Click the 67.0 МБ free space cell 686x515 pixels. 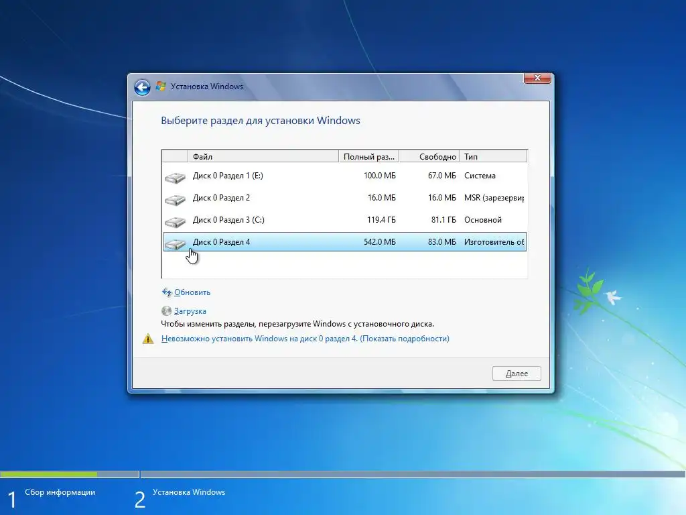point(441,176)
